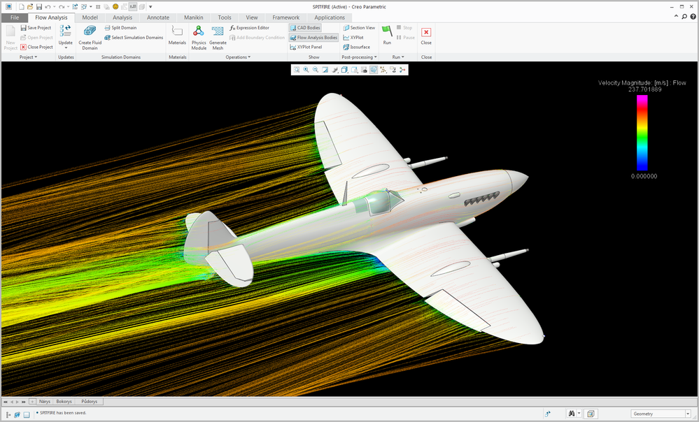Open the Section View tool
The image size is (699, 422).
(359, 28)
